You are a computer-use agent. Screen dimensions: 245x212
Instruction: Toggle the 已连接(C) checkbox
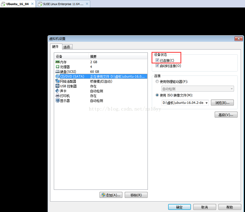[x=157, y=60]
